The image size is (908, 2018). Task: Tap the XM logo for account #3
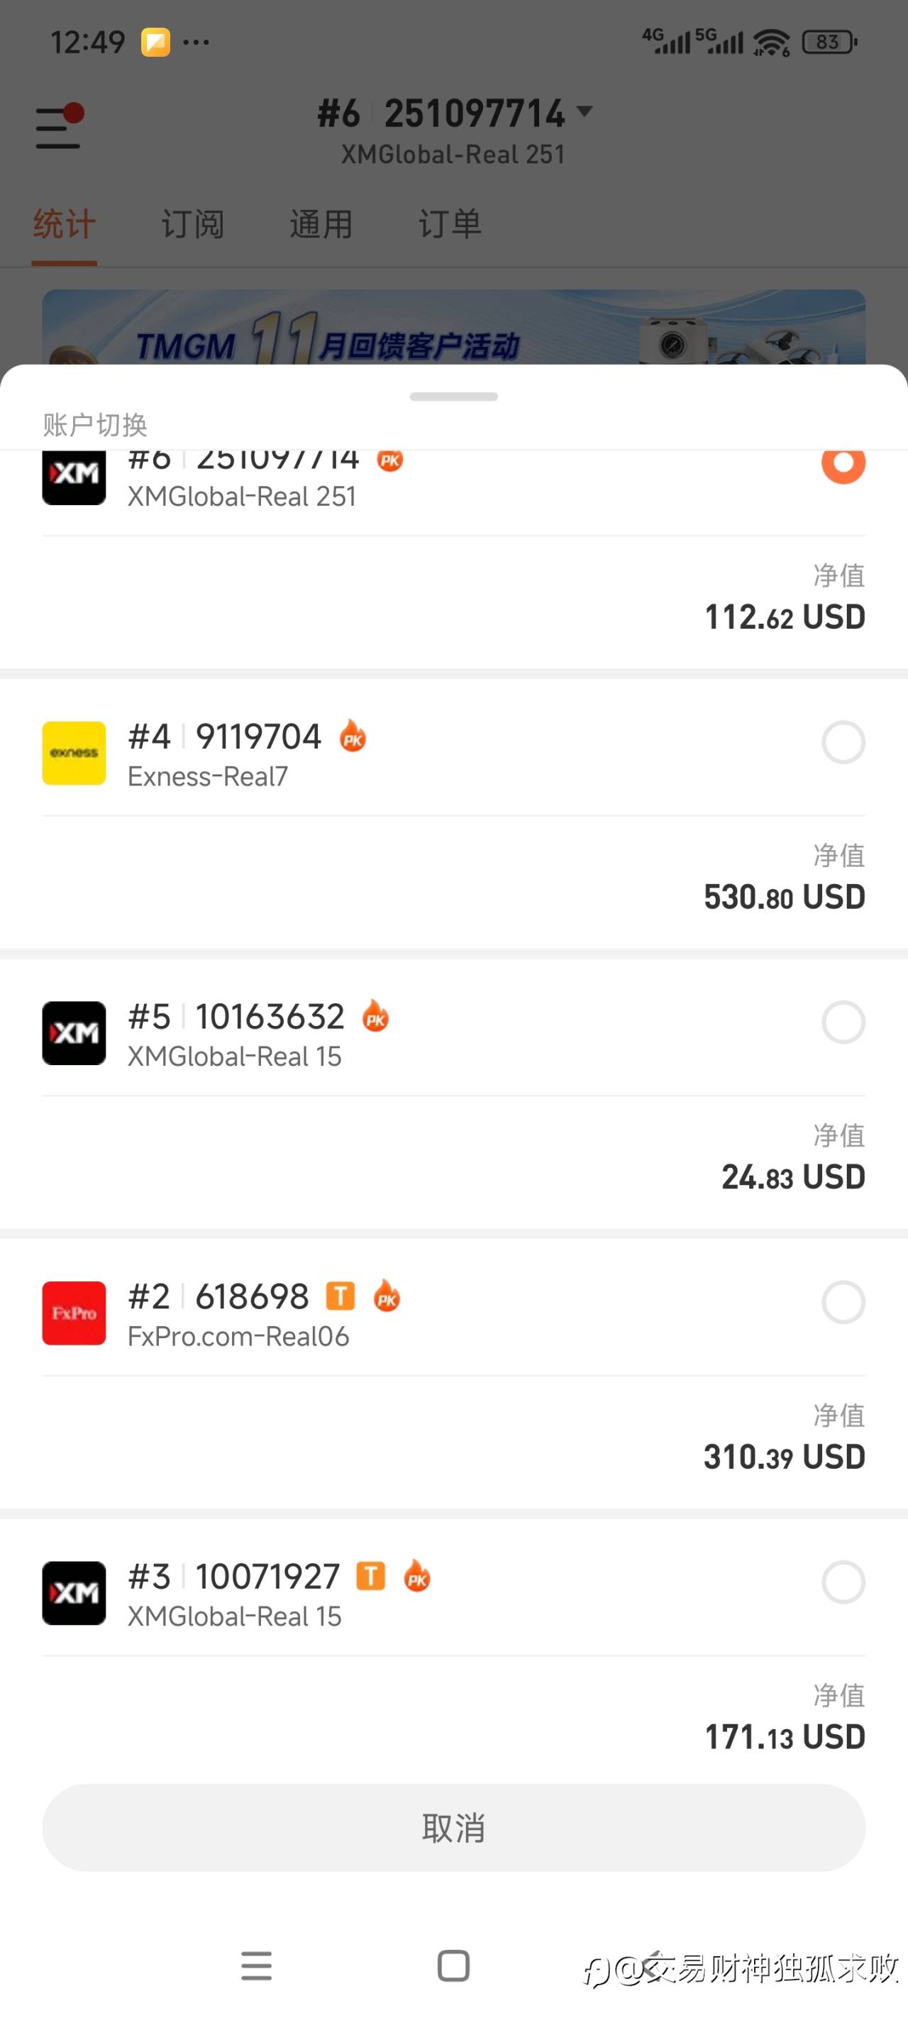[74, 1593]
